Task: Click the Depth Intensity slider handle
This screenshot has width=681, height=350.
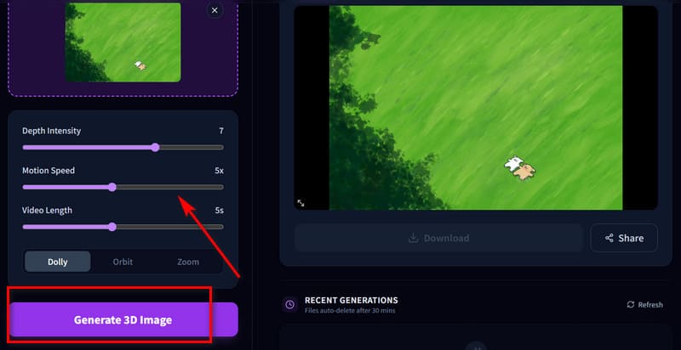Action: [156, 147]
